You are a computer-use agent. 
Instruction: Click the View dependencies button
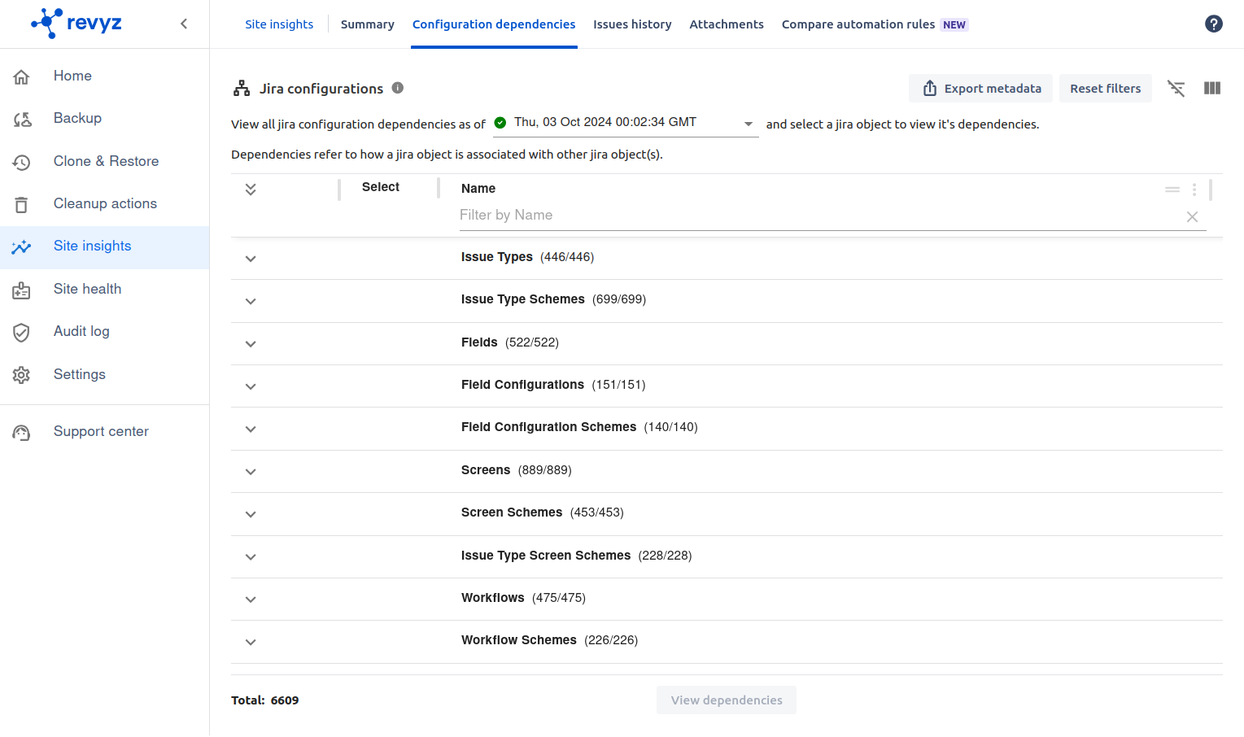tap(727, 700)
